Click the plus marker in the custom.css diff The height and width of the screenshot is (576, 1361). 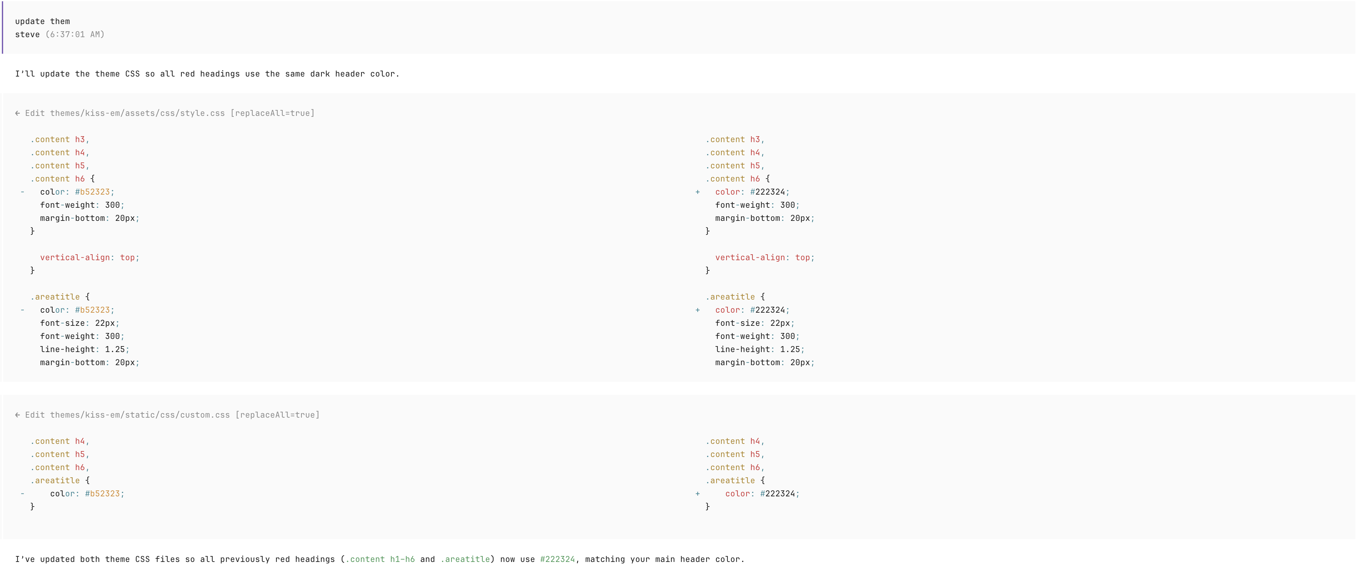[698, 494]
